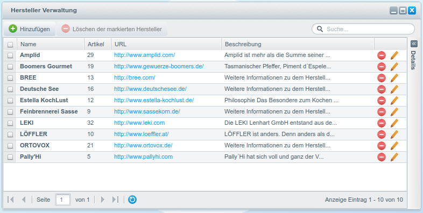
Task: Edit the ORTOVOX manufacturer entry
Action: click(394, 146)
